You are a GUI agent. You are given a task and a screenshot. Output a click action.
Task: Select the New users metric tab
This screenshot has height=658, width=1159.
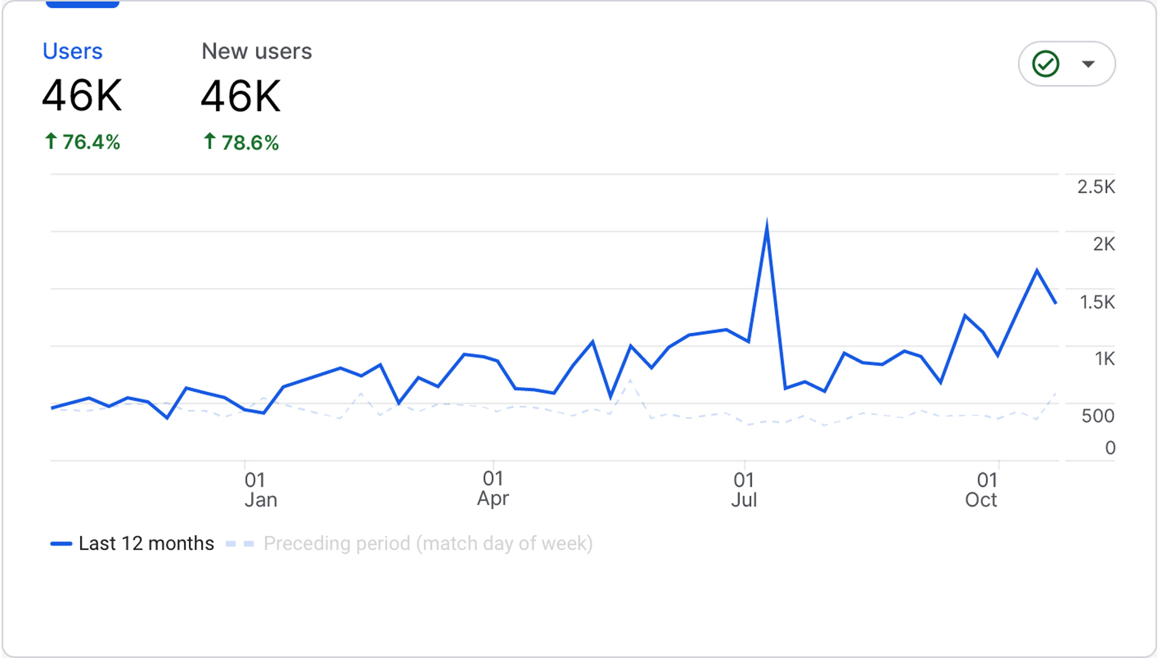click(x=256, y=52)
